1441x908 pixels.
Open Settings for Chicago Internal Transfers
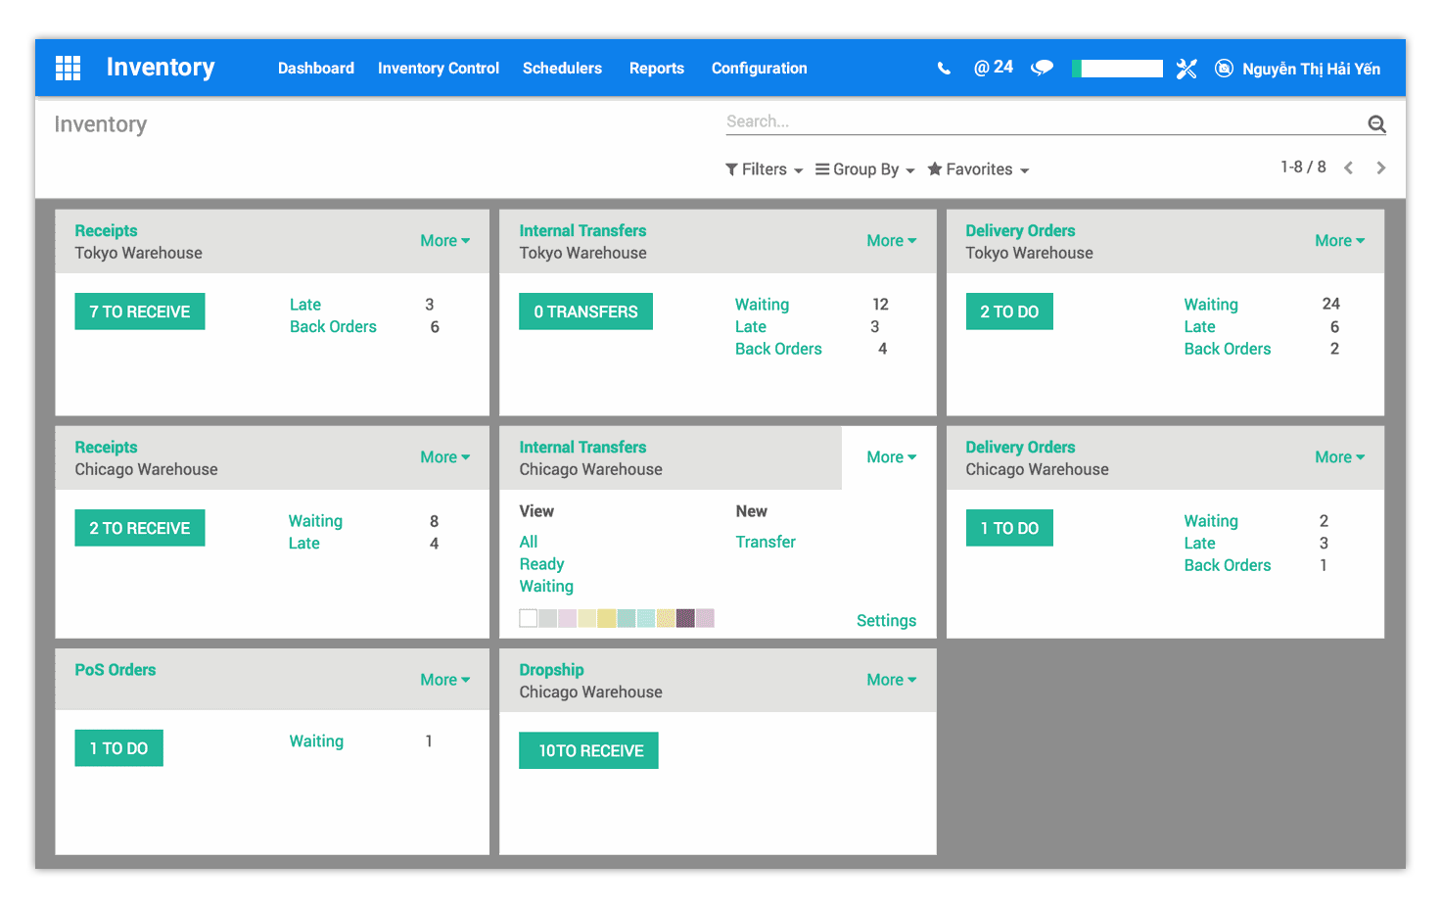click(x=885, y=620)
